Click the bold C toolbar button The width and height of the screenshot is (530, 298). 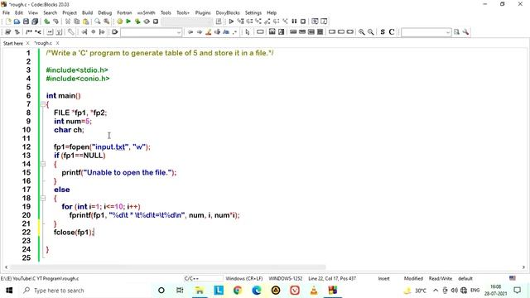(x=392, y=31)
